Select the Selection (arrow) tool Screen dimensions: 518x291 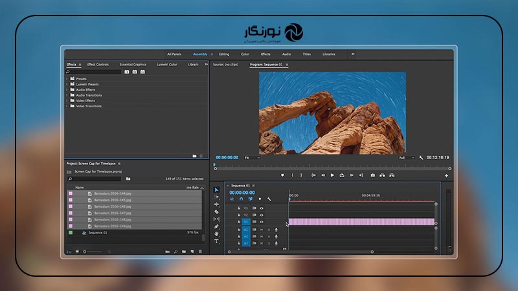(x=216, y=189)
